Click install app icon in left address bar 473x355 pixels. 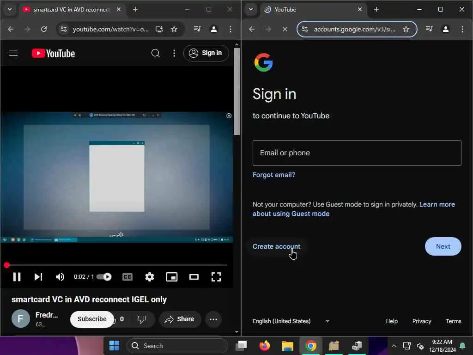[x=159, y=29]
